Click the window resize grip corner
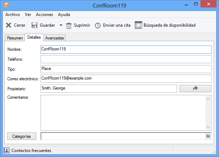 tap(214, 152)
